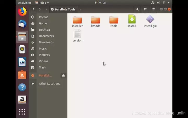
Task: Click the clock showing Fri 01:21
Action: click(x=101, y=3)
